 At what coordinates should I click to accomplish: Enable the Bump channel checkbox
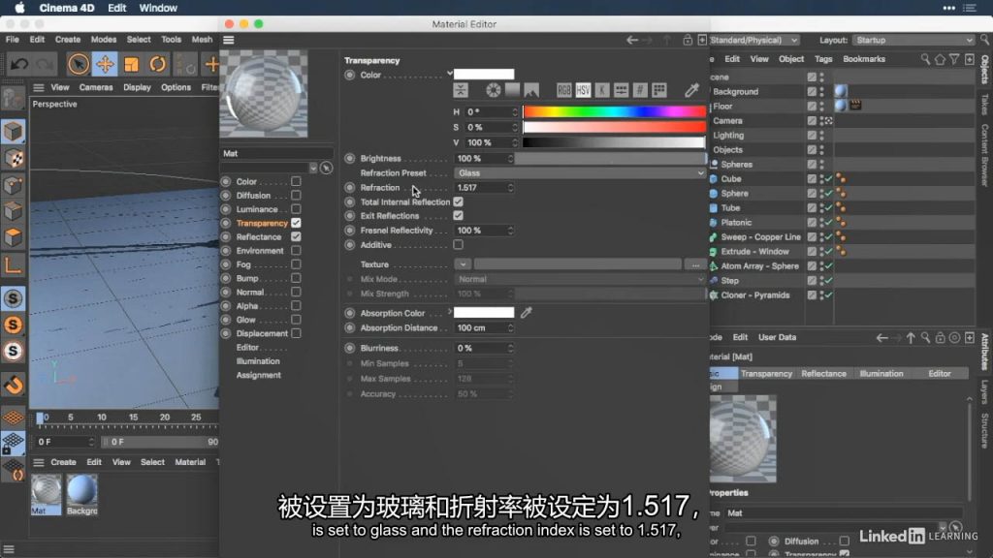[x=296, y=278]
